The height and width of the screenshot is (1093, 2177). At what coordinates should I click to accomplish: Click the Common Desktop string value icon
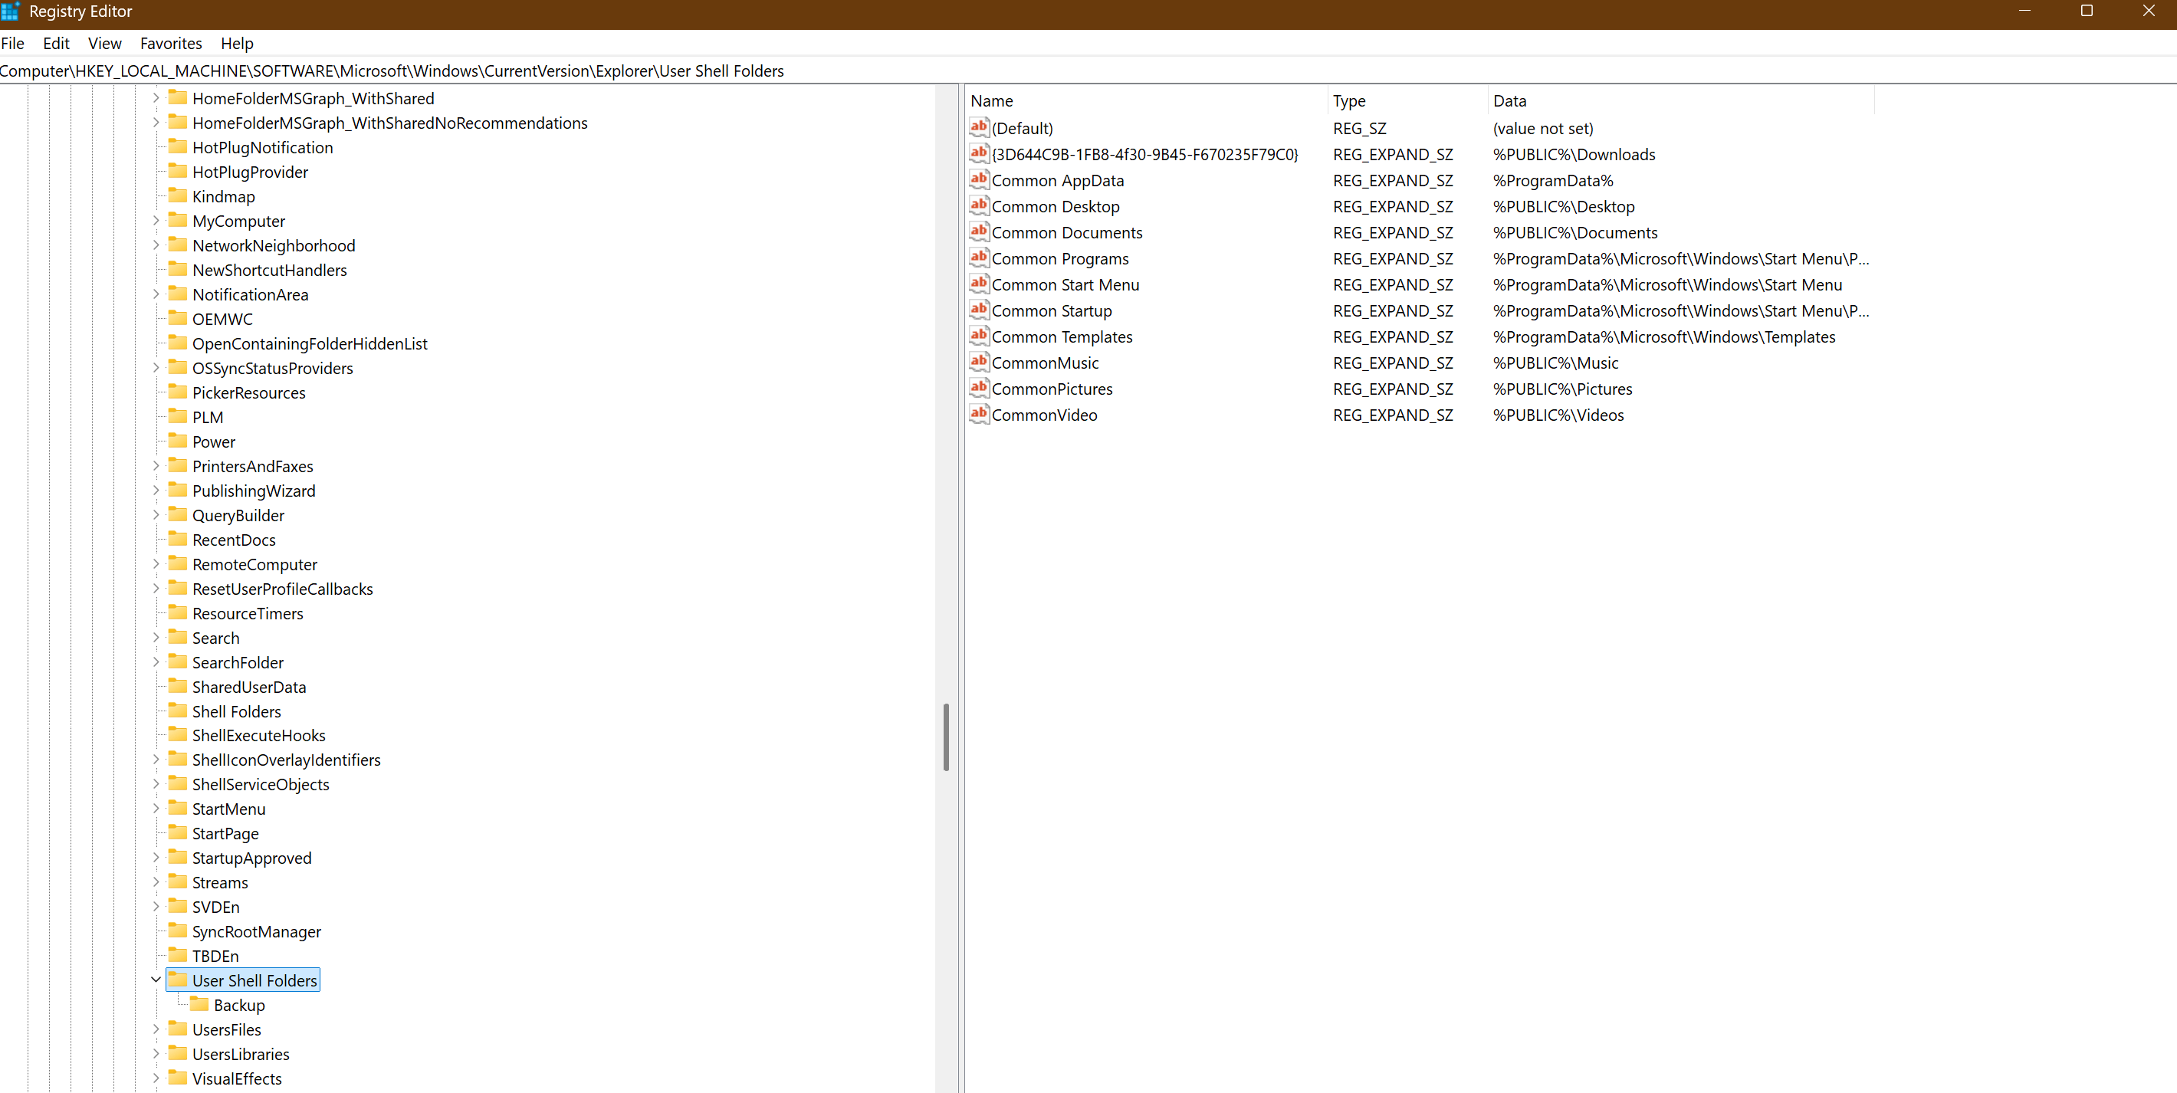click(979, 205)
